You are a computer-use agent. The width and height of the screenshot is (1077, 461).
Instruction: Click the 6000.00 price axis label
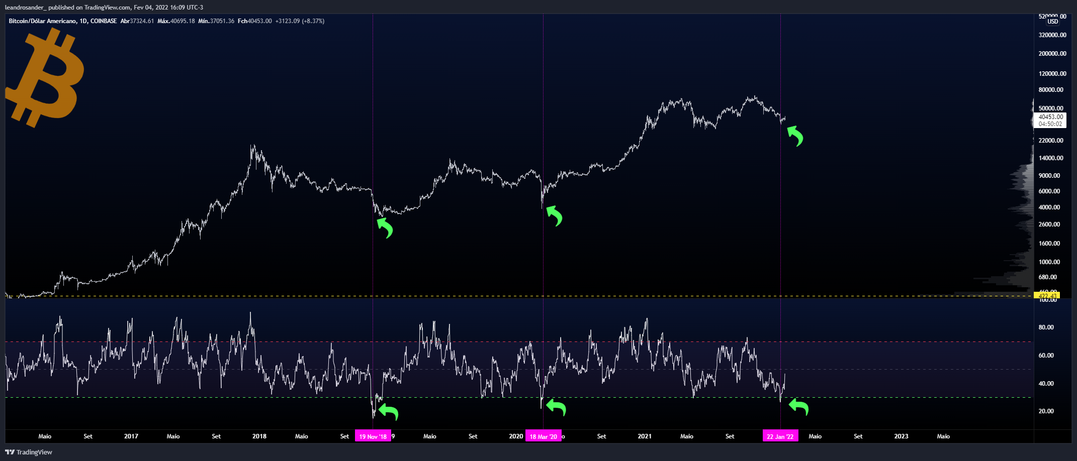pyautogui.click(x=1049, y=191)
